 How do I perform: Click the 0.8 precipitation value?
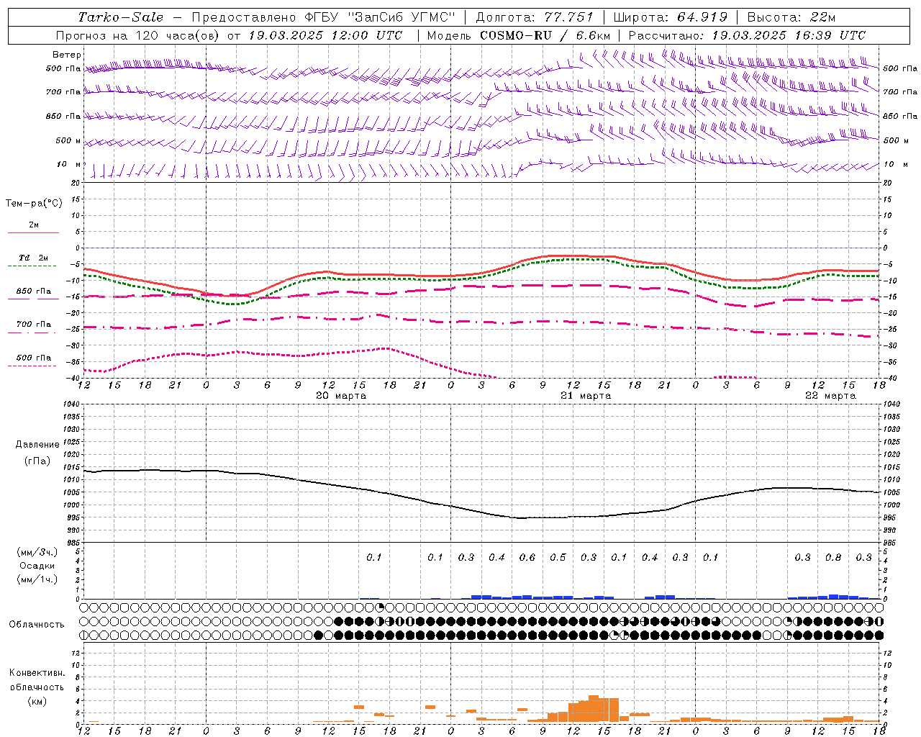(x=833, y=557)
